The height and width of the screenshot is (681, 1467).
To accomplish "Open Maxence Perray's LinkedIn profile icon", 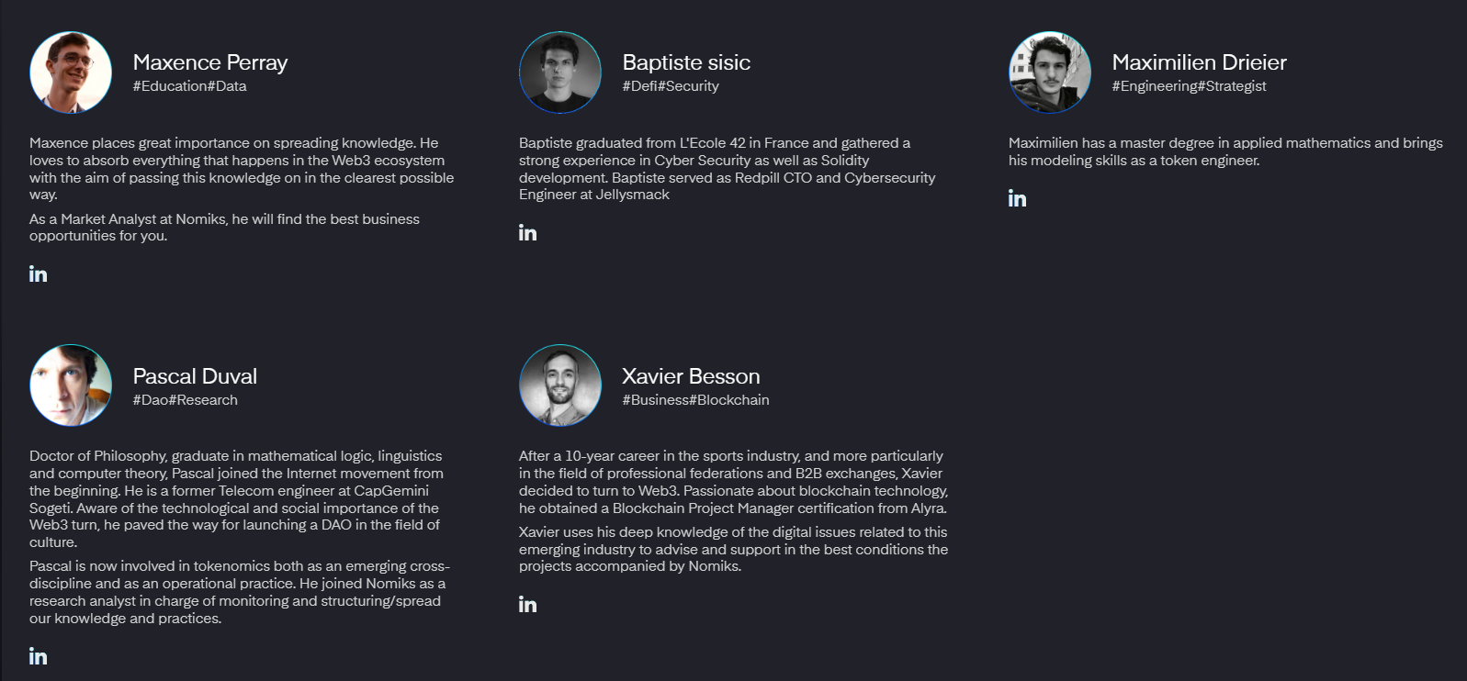I will pos(38,274).
